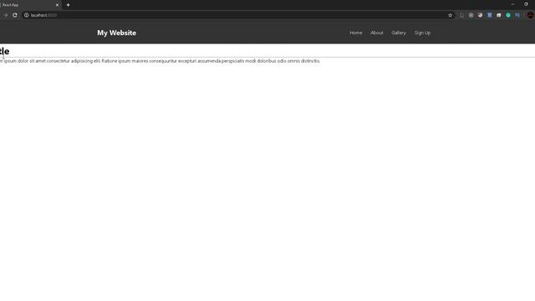Click the My Website brand logo
The width and height of the screenshot is (535, 301).
tap(117, 33)
